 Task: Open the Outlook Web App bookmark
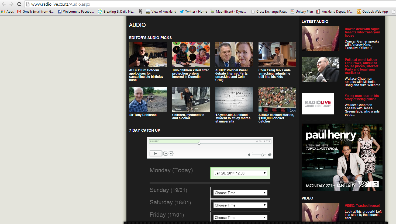tap(372, 12)
